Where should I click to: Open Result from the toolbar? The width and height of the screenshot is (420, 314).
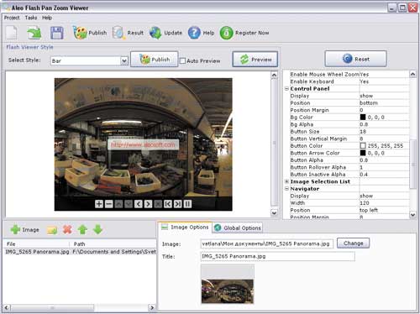[x=128, y=33]
